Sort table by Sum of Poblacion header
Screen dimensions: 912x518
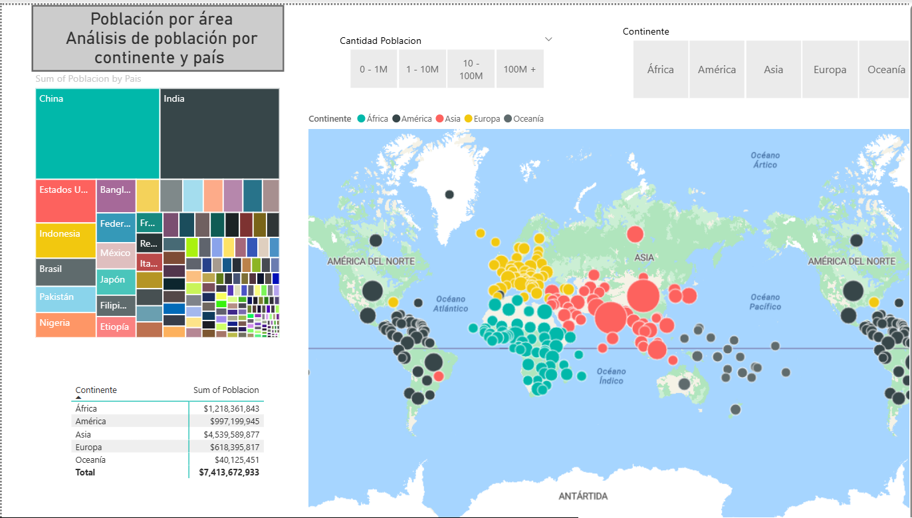[x=226, y=390]
